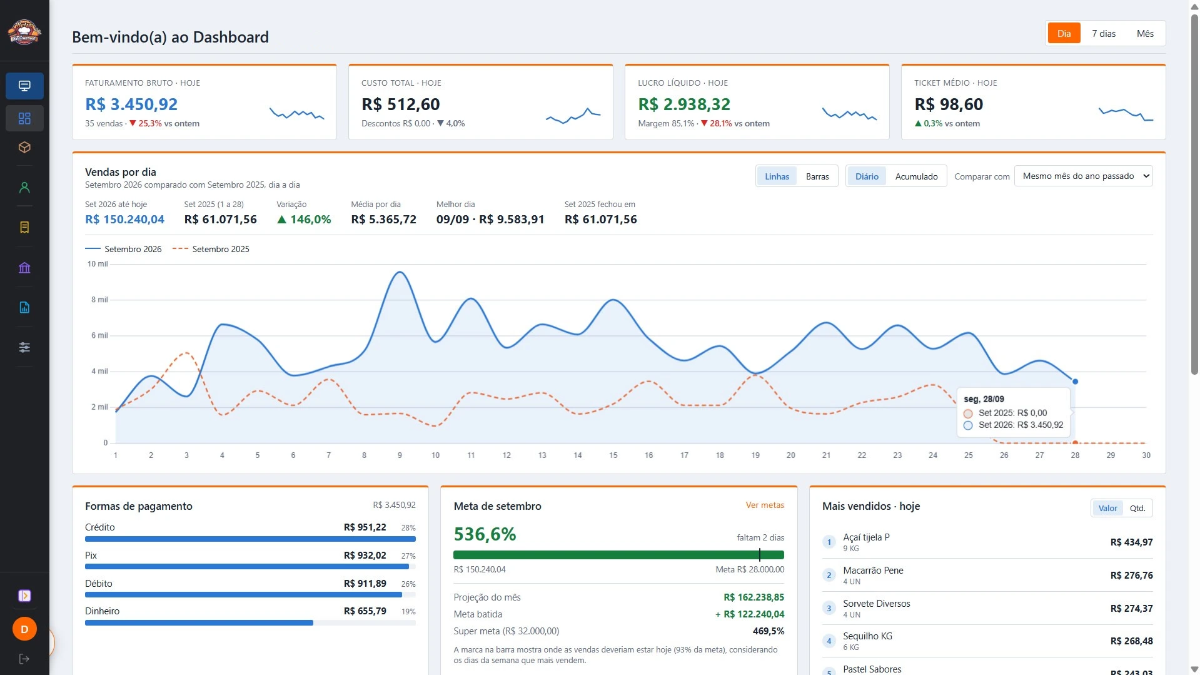The height and width of the screenshot is (675, 1200).
Task: Open the Ver metas link
Action: (765, 505)
